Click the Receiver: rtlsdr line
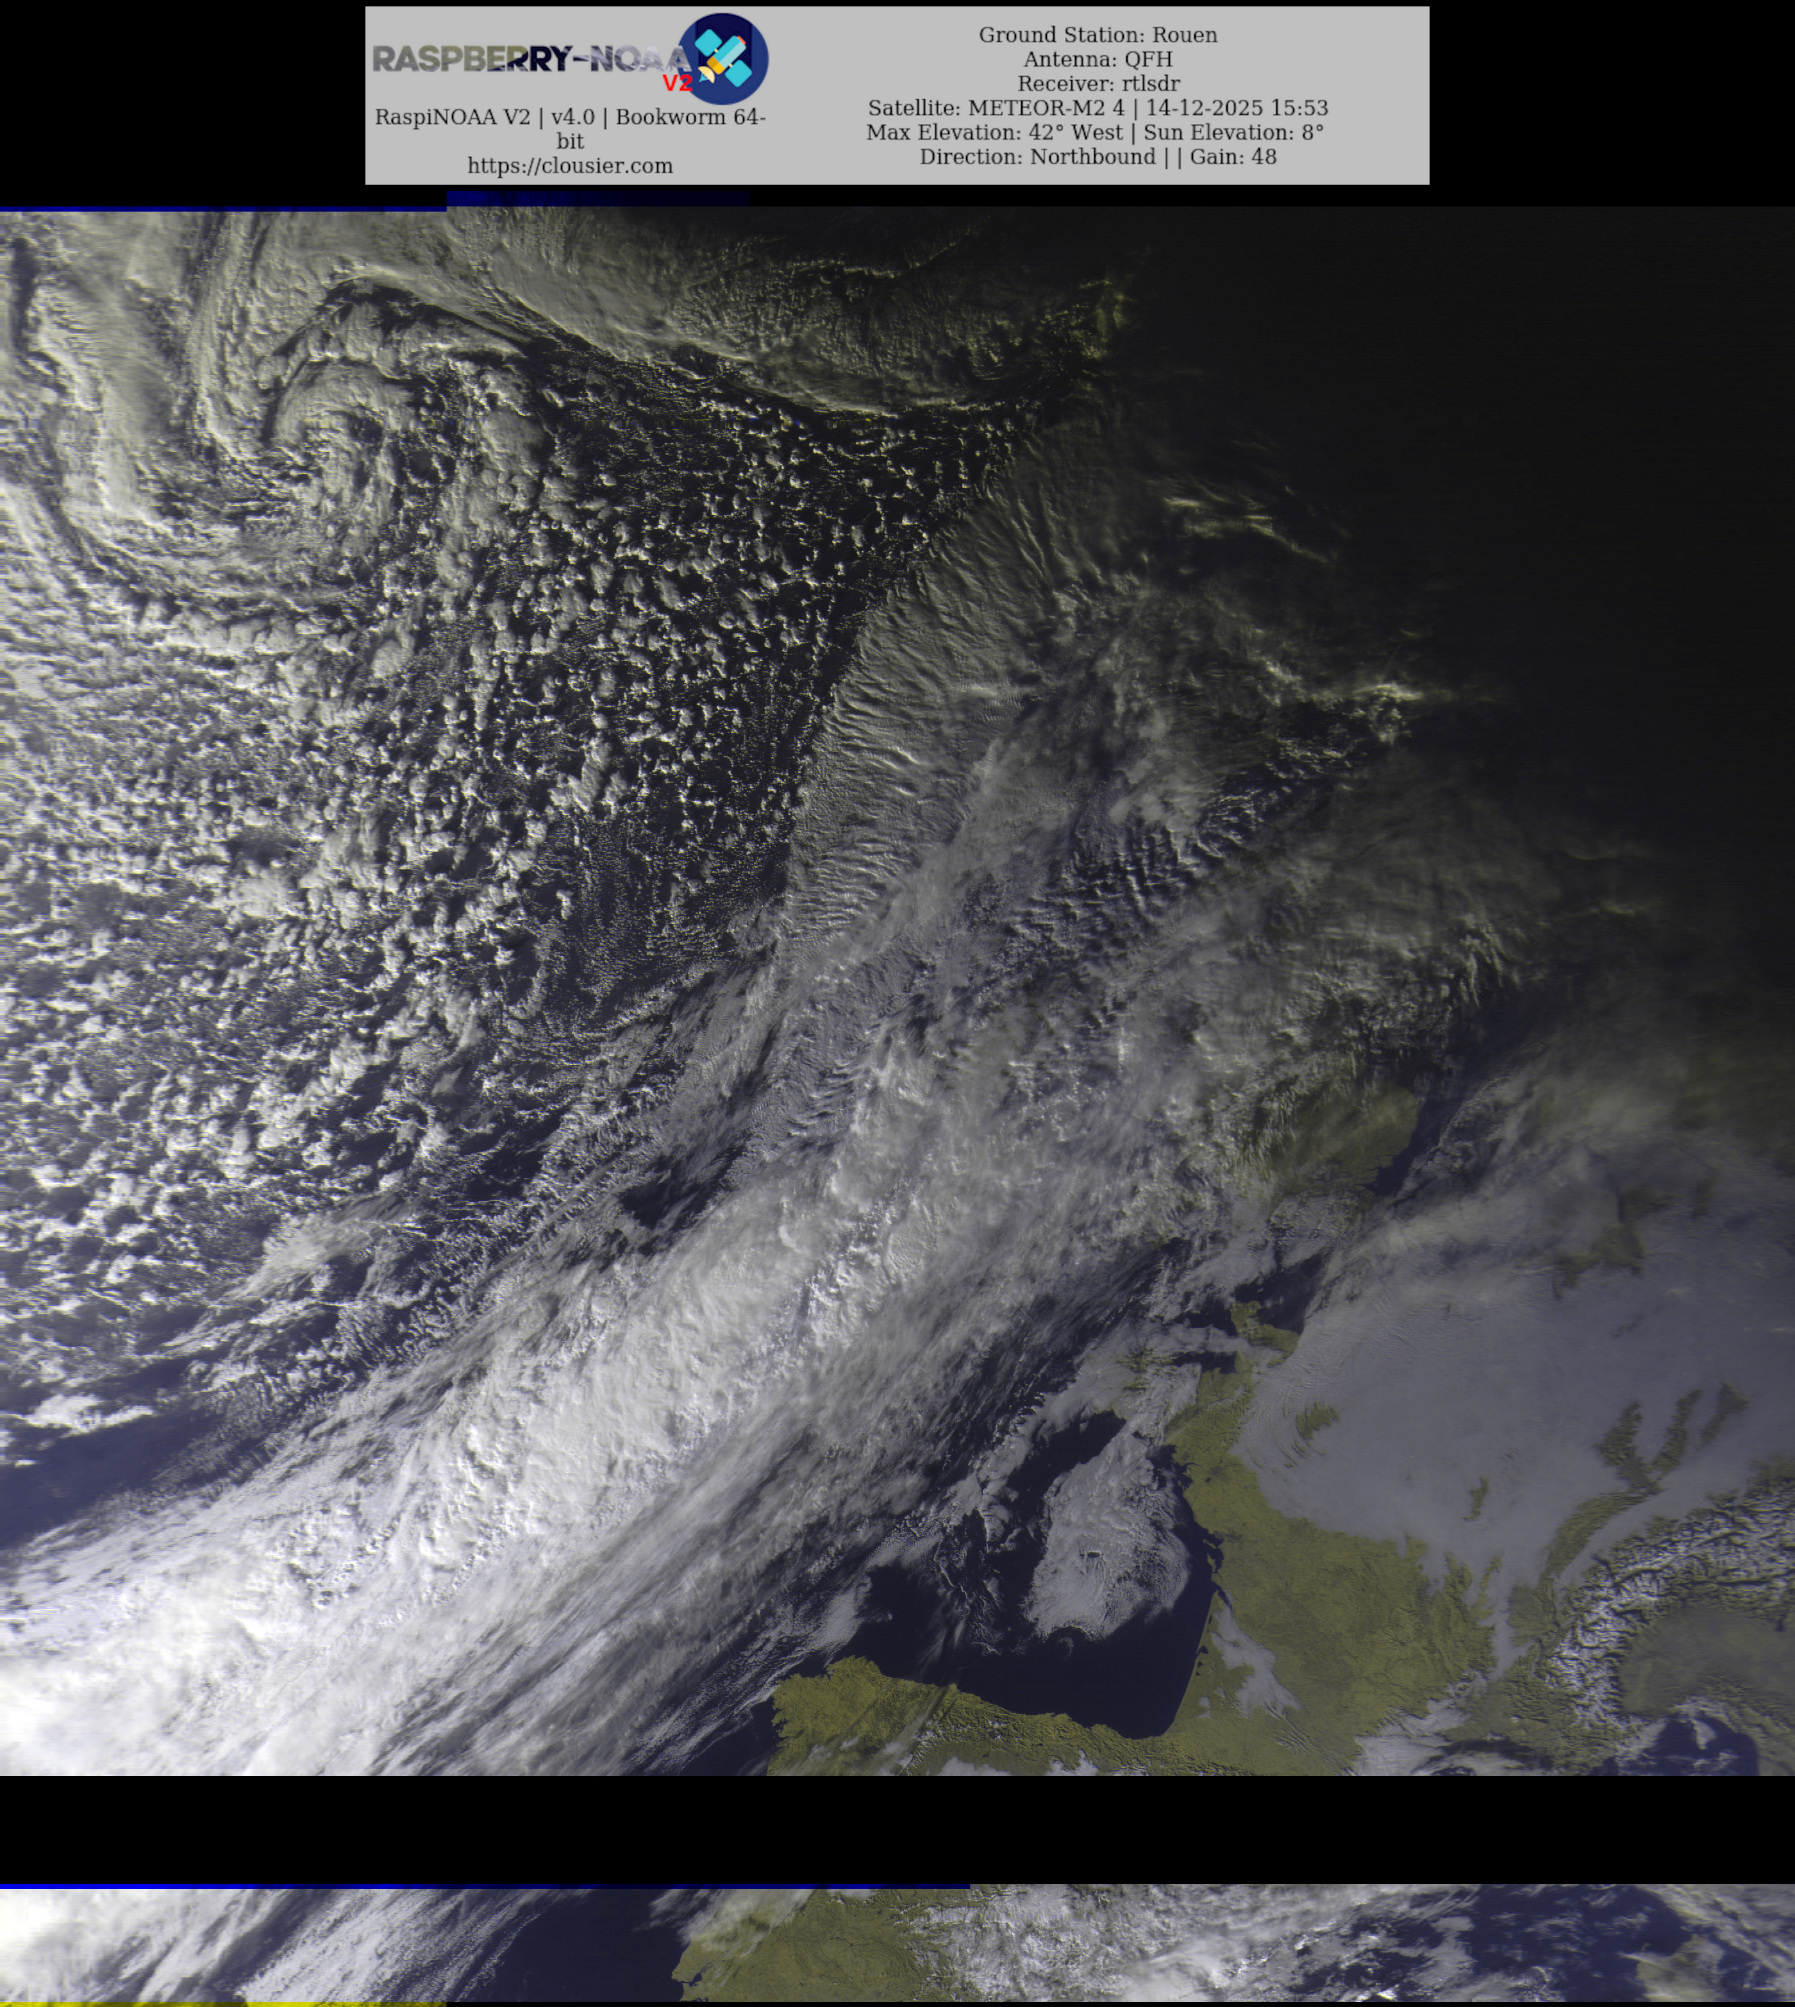This screenshot has height=2007, width=1795. [x=1097, y=84]
